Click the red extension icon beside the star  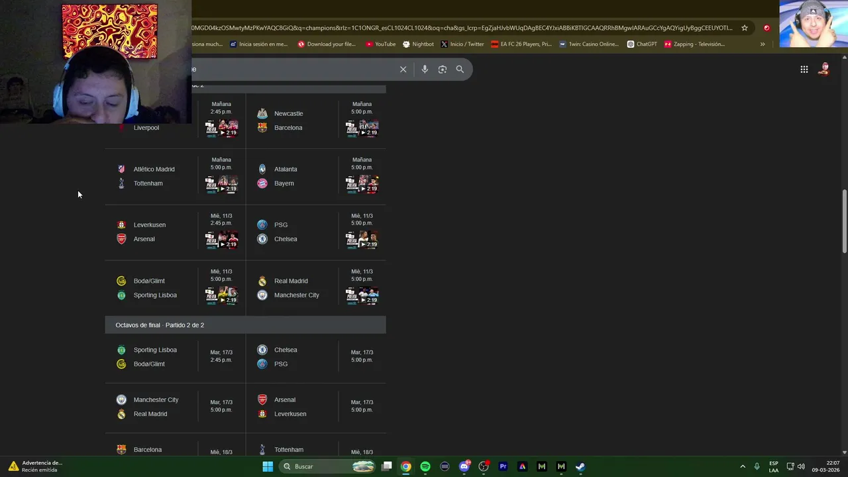coord(767,28)
